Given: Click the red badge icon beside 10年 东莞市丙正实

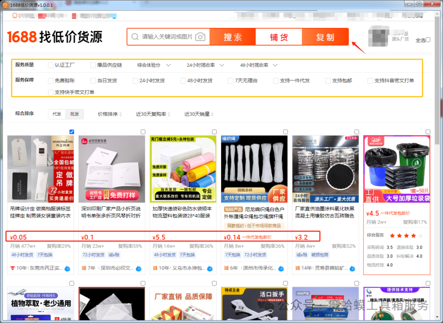Looking at the screenshot, I should (12, 268).
